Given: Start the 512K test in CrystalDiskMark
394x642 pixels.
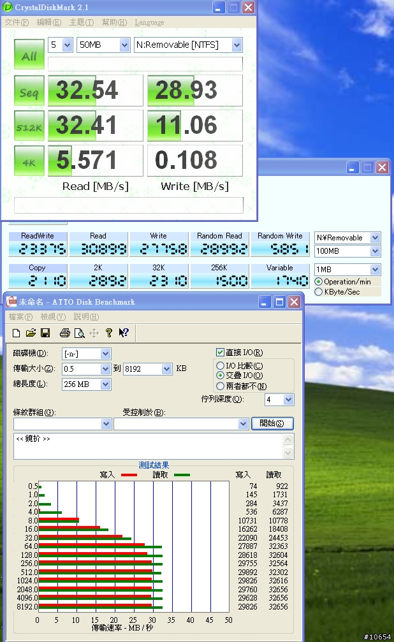Looking at the screenshot, I should [x=29, y=126].
